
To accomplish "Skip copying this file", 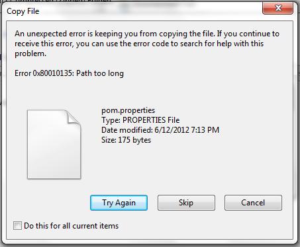I will pos(186,203).
